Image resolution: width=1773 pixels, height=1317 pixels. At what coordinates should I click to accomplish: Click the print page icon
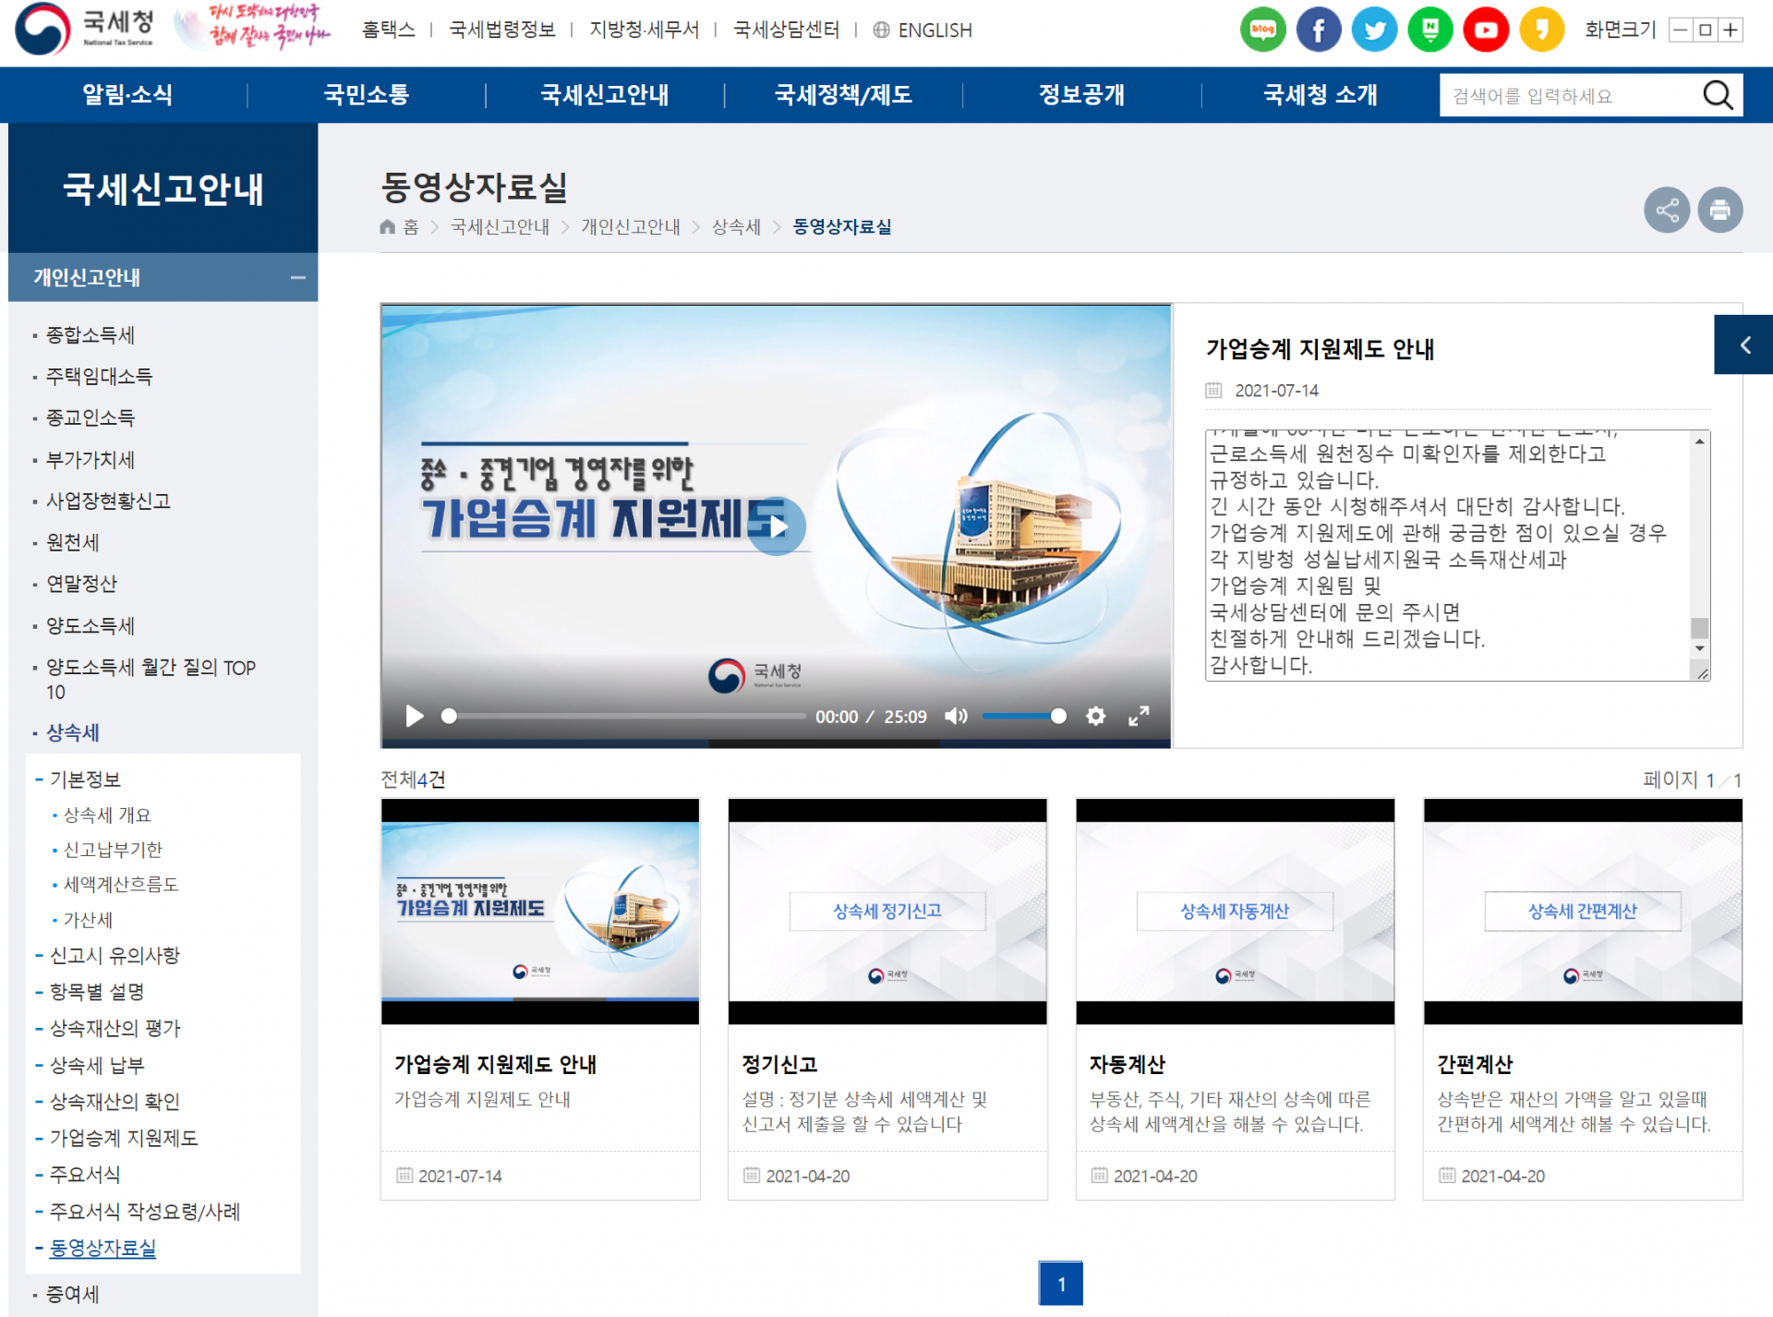coord(1719,211)
